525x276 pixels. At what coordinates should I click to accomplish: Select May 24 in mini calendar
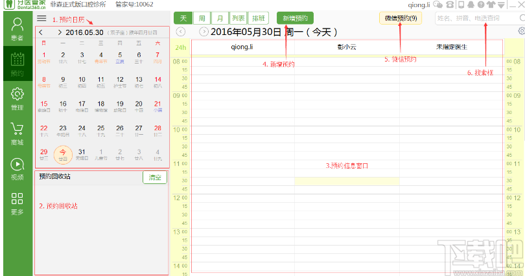coord(82,130)
